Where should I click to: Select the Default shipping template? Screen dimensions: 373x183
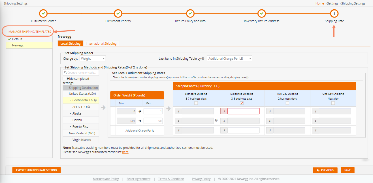pyautogui.click(x=29, y=39)
